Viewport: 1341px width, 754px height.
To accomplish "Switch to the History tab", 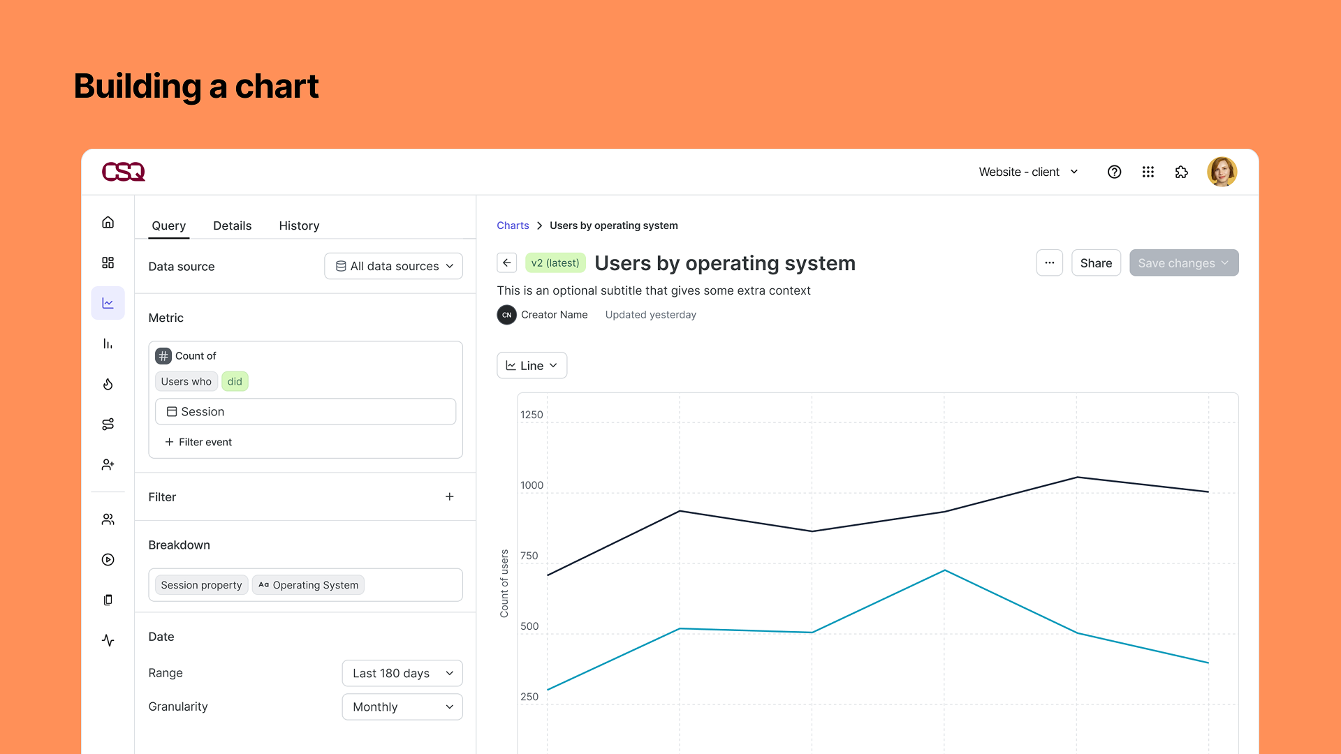I will point(299,226).
